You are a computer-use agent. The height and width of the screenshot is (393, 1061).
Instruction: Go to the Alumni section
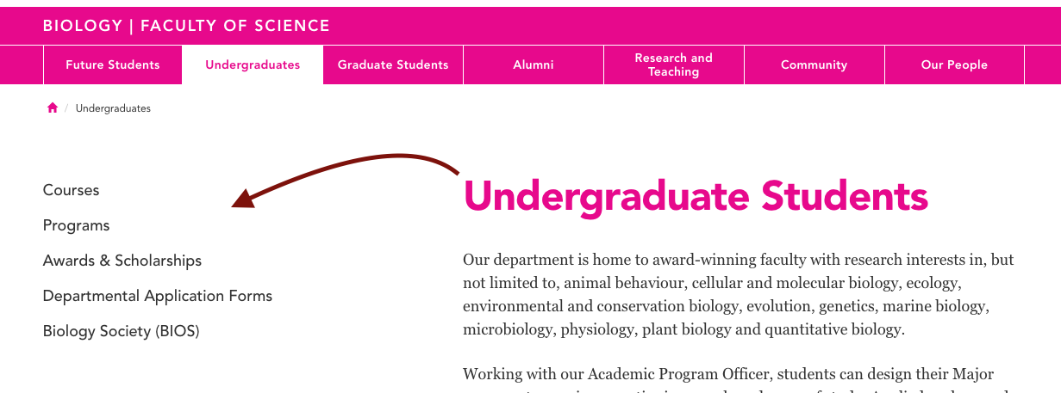(534, 64)
